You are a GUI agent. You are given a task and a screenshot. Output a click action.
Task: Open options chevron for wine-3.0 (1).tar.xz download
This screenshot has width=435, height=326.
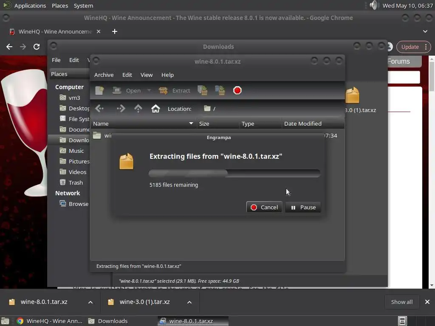189,302
